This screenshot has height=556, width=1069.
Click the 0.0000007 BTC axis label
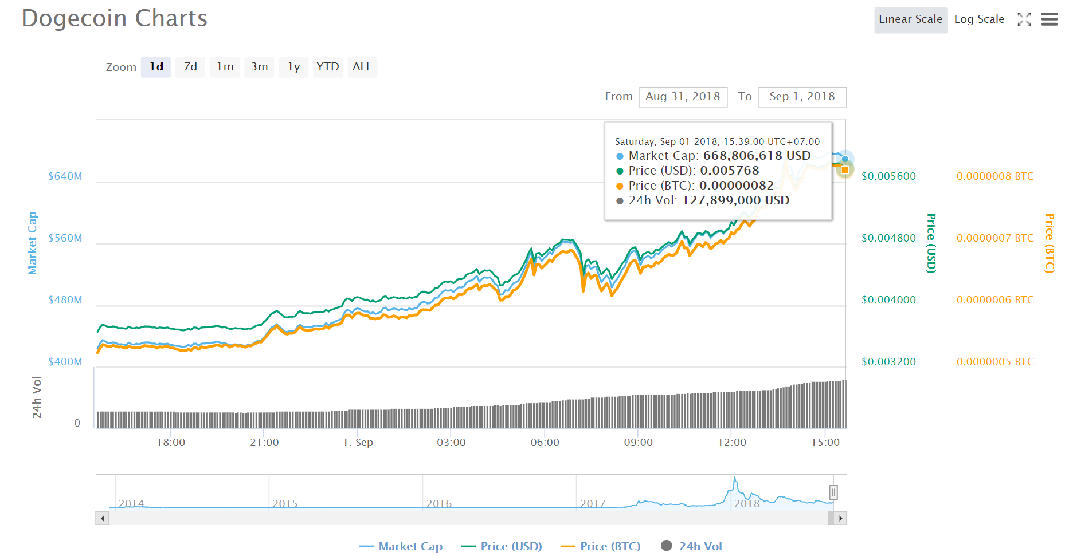pos(995,238)
